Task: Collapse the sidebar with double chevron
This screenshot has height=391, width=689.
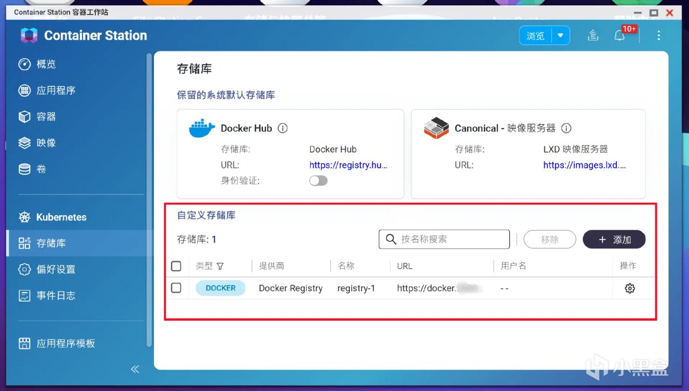Action: 135,369
